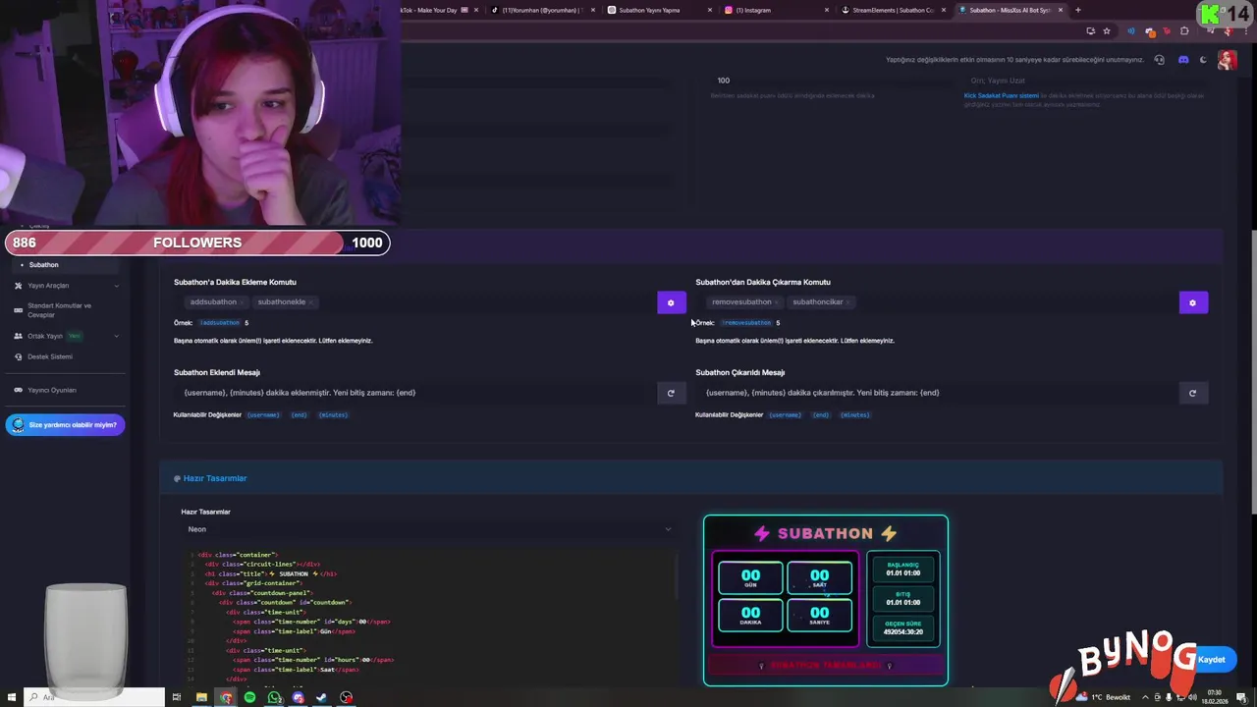Open Spotify from the taskbar
This screenshot has height=707, width=1257.
tap(249, 697)
